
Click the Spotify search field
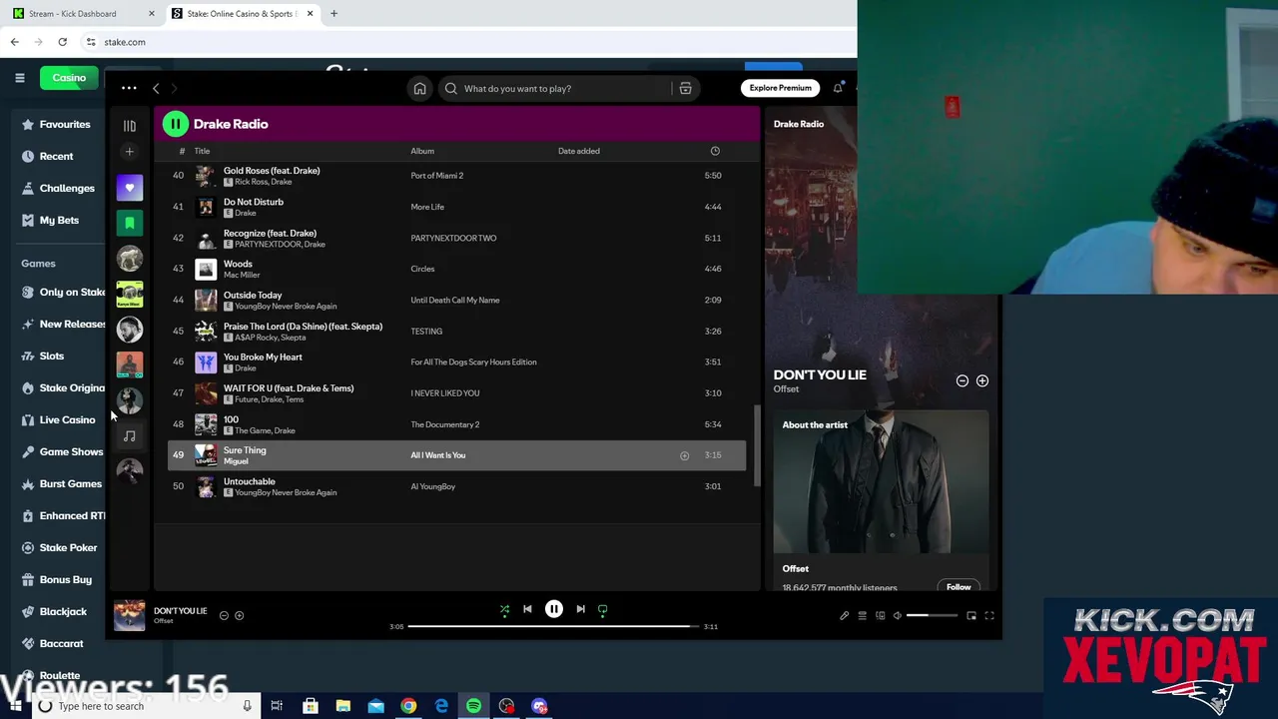click(557, 89)
